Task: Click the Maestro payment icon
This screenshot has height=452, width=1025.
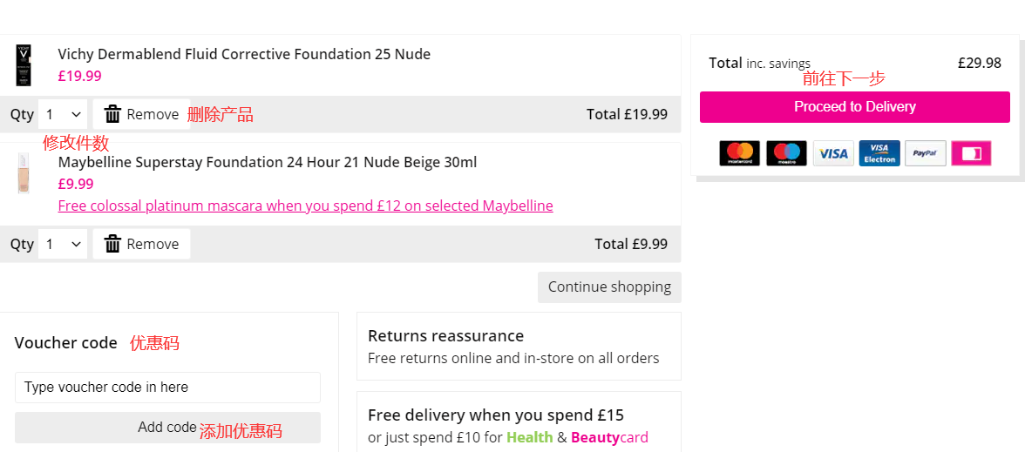Action: [x=786, y=153]
